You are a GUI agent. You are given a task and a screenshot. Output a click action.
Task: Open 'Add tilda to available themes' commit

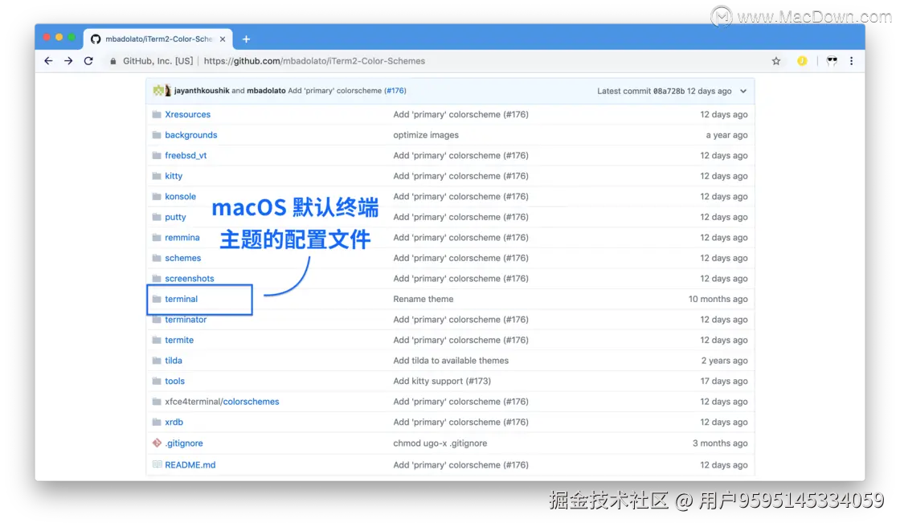click(451, 361)
